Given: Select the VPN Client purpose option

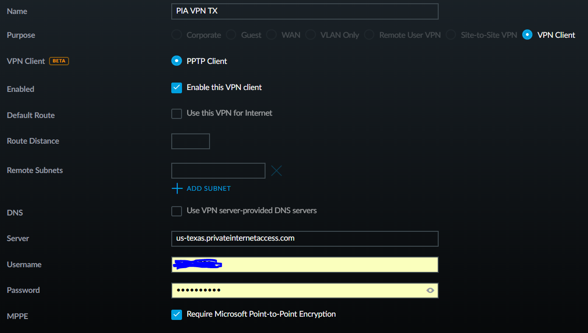Looking at the screenshot, I should click(527, 35).
